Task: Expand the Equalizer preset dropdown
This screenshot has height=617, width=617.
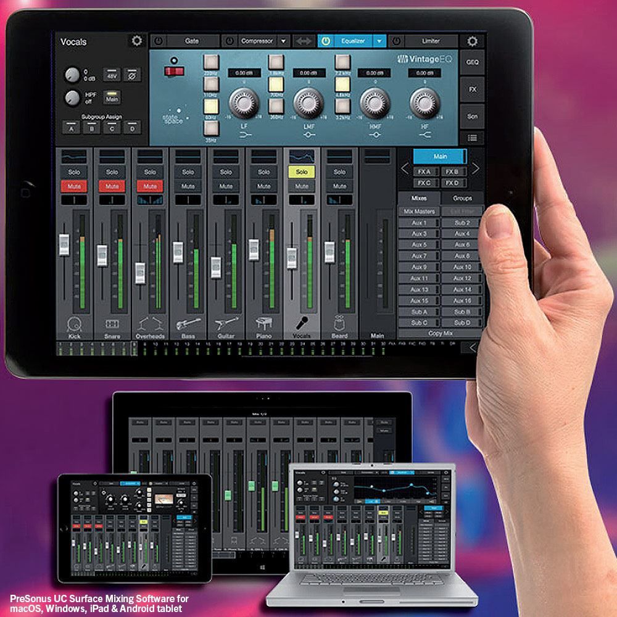Action: [x=379, y=41]
